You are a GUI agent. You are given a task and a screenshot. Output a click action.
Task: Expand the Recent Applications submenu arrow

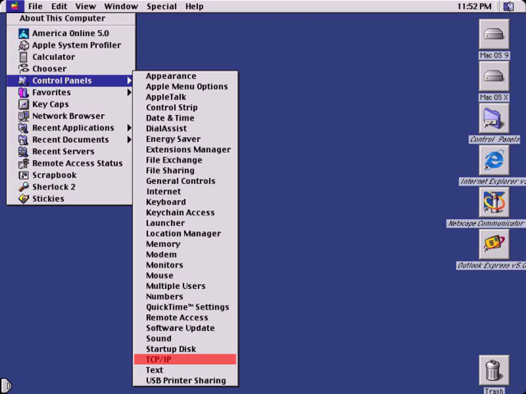tap(129, 128)
